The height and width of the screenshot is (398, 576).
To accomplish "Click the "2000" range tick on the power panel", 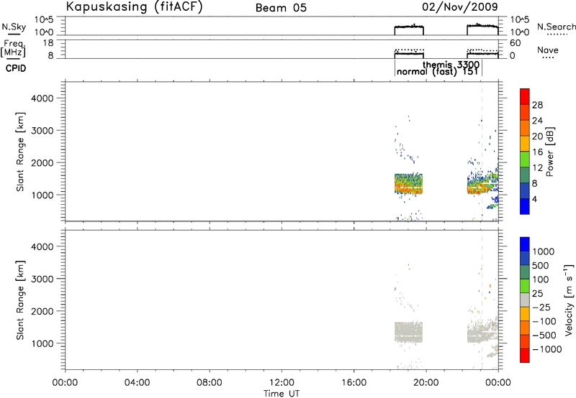I will [42, 162].
